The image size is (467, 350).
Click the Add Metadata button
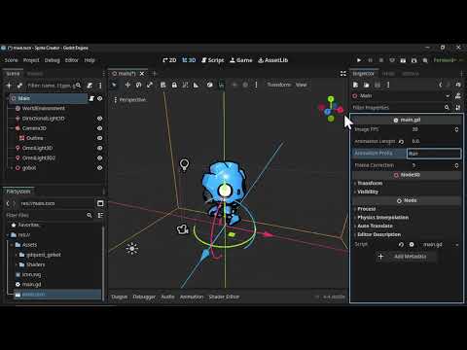pos(407,257)
